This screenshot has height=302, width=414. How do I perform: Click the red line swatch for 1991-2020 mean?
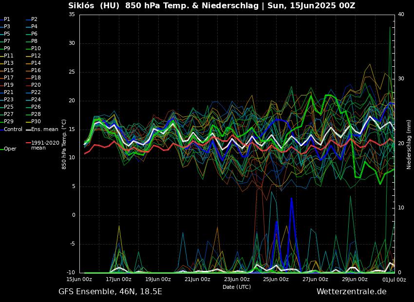pyautogui.click(x=28, y=143)
